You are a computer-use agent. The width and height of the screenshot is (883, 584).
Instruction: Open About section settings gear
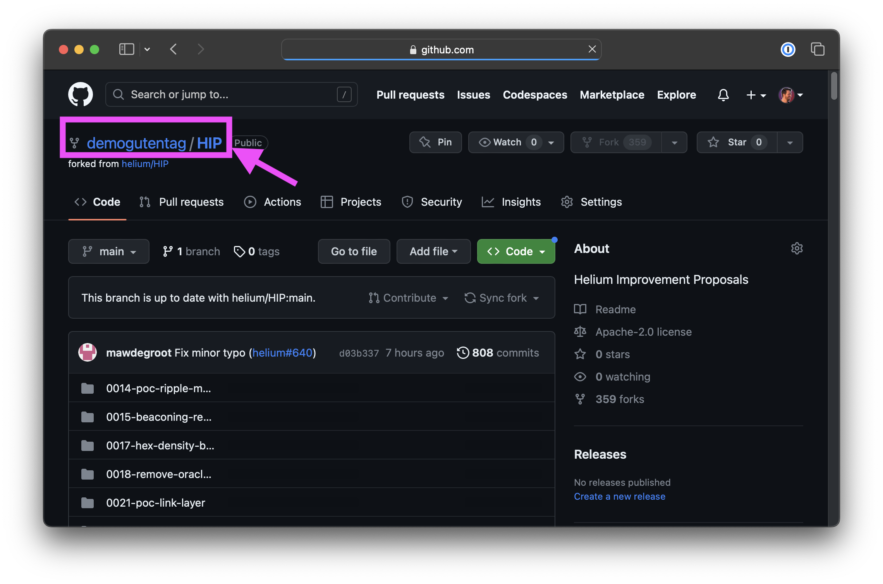click(x=797, y=248)
